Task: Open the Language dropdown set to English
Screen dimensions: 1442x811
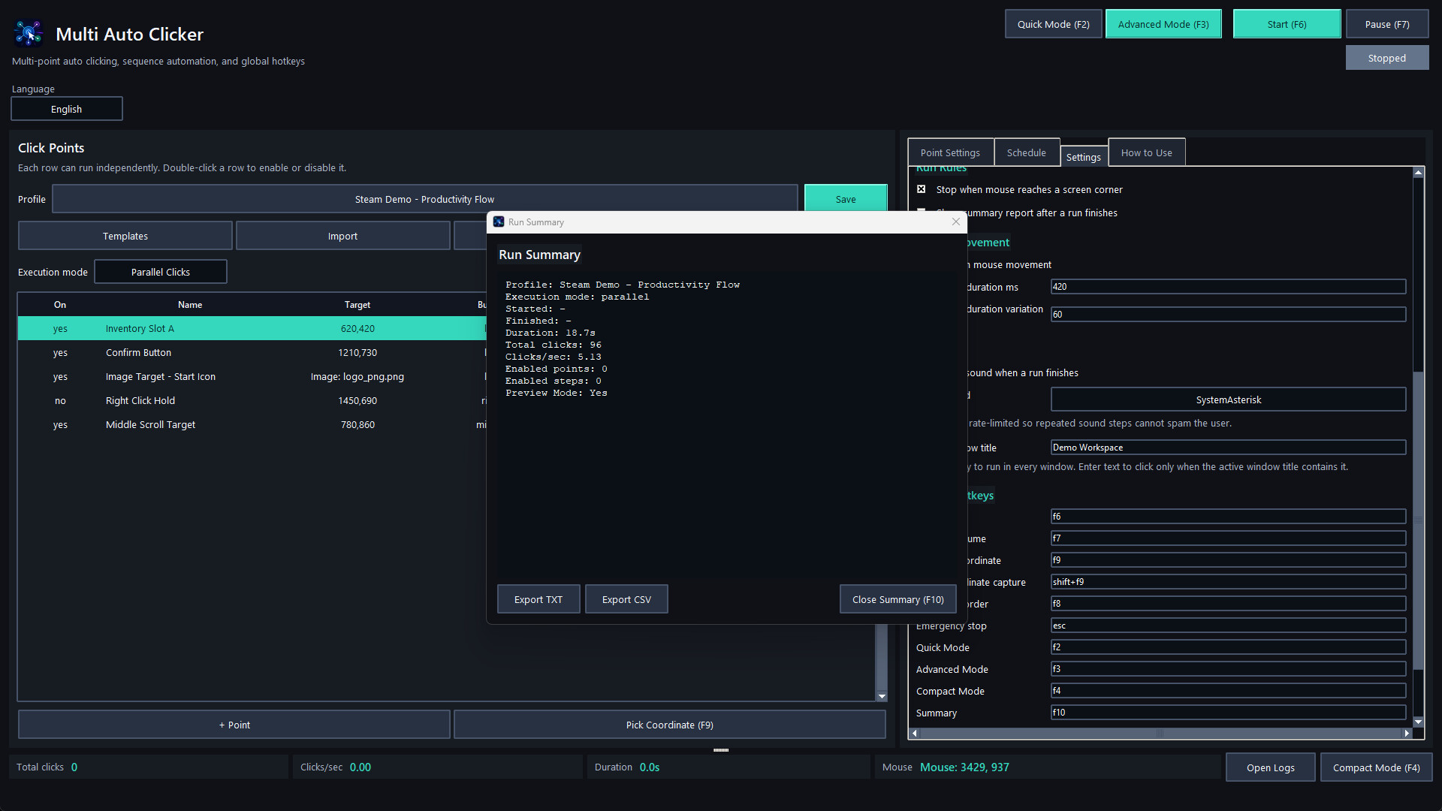Action: point(67,109)
